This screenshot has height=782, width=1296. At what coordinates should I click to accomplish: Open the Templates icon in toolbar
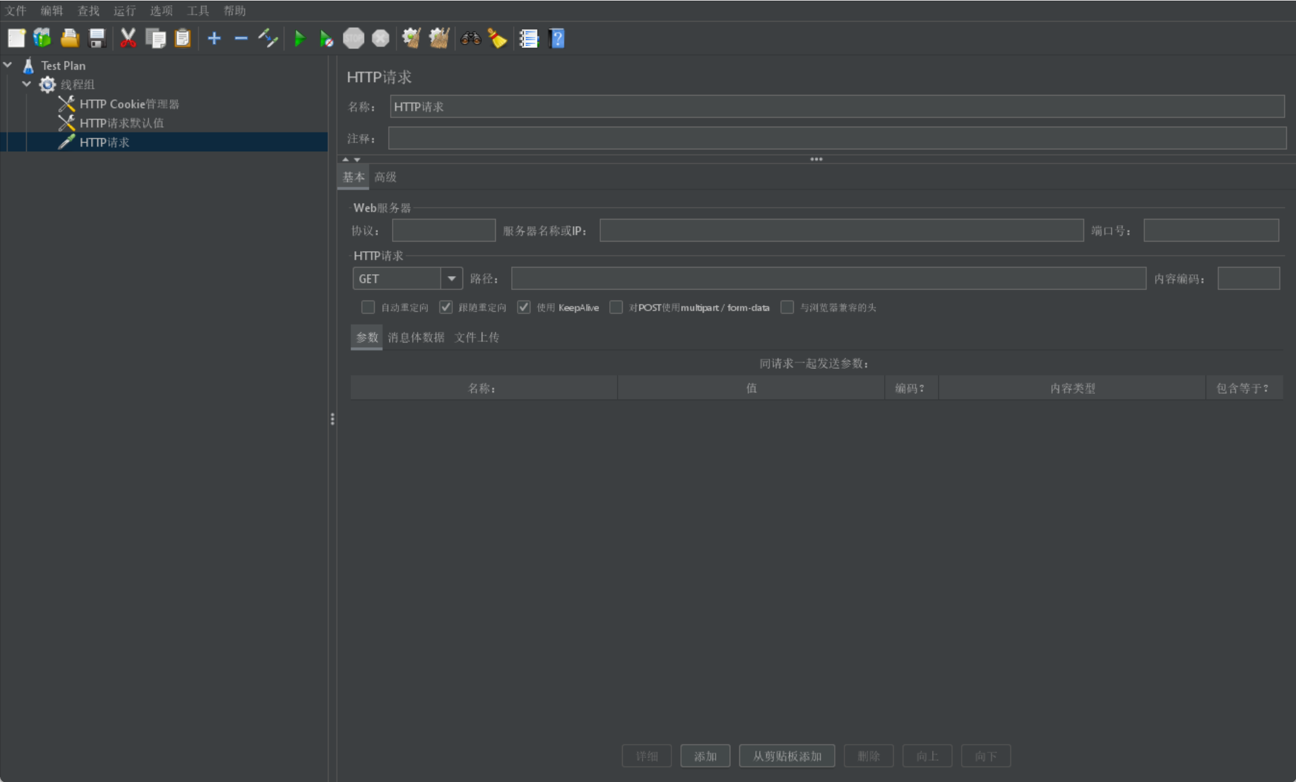[42, 38]
